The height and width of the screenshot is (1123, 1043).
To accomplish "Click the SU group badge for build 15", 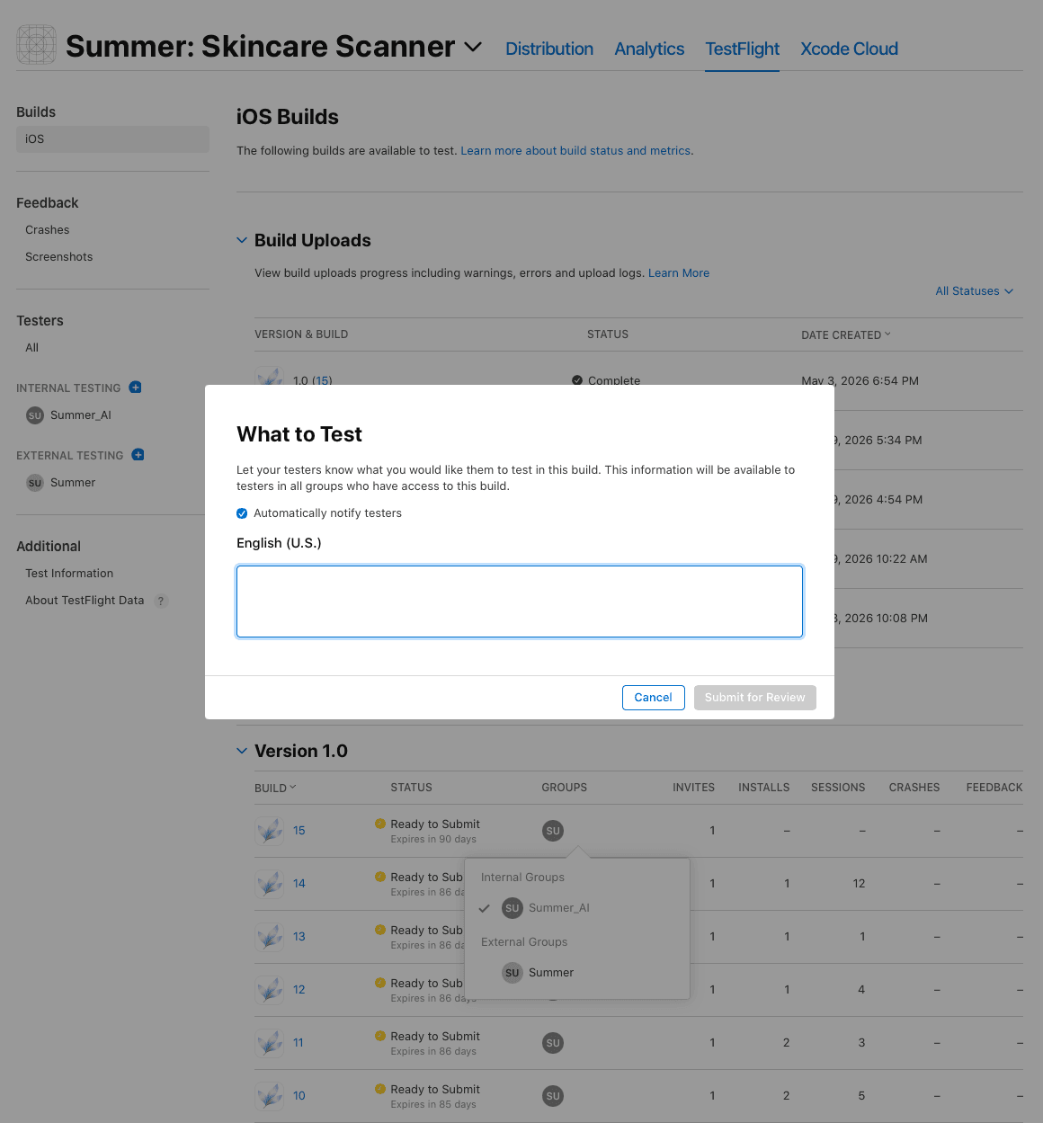I will point(553,831).
